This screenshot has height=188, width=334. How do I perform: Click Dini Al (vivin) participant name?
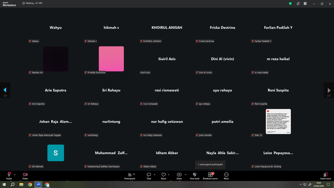click(x=222, y=59)
